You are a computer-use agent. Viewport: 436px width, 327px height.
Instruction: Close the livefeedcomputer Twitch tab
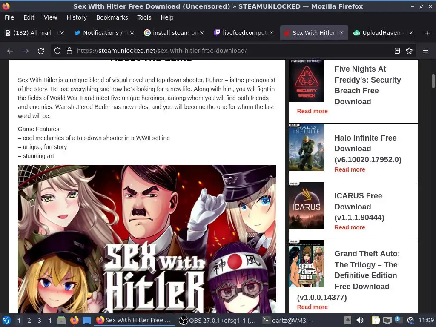coord(272,33)
